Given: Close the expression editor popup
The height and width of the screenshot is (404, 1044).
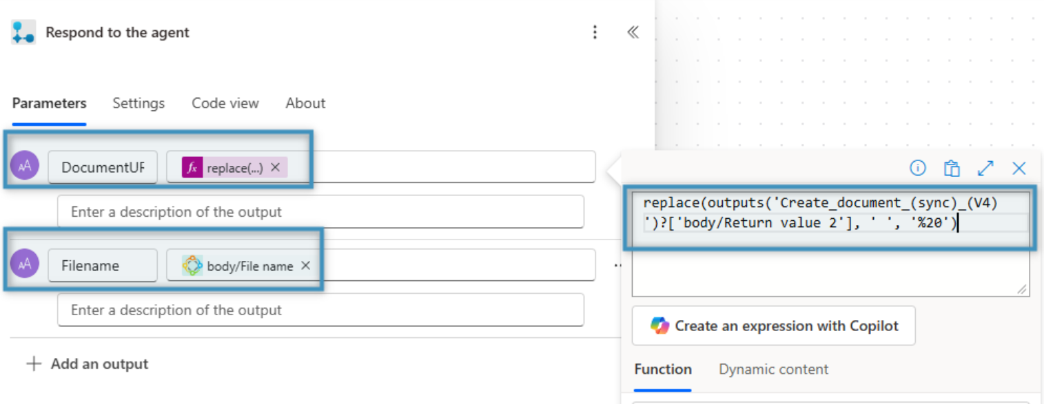Looking at the screenshot, I should [x=1019, y=168].
